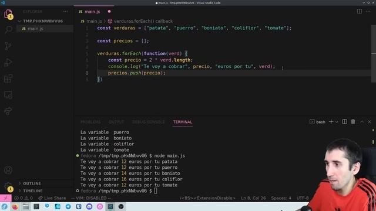
Task: Open the terminal launch profile dropdown arrow
Action: click(337, 122)
